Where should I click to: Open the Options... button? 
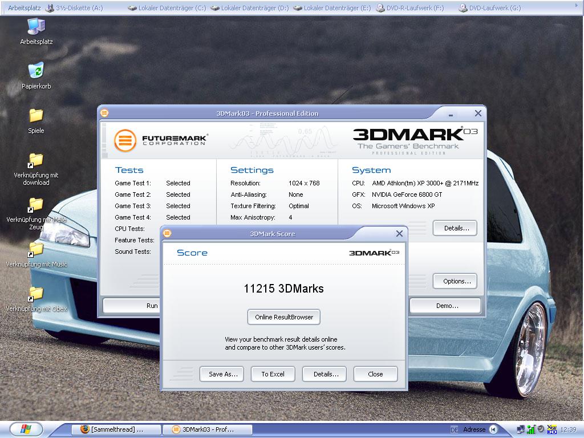455,281
